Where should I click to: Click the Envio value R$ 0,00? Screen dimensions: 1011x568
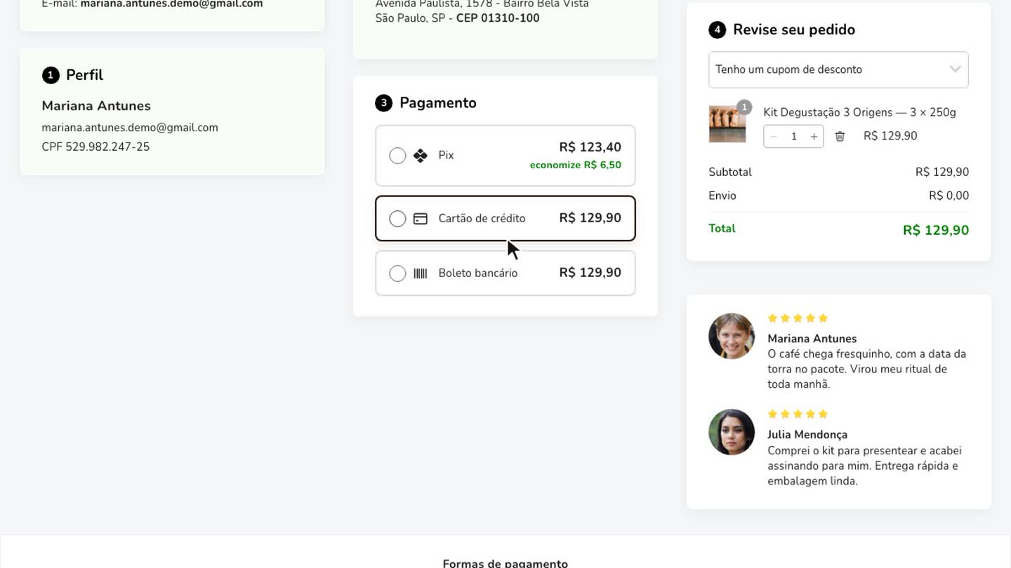949,196
